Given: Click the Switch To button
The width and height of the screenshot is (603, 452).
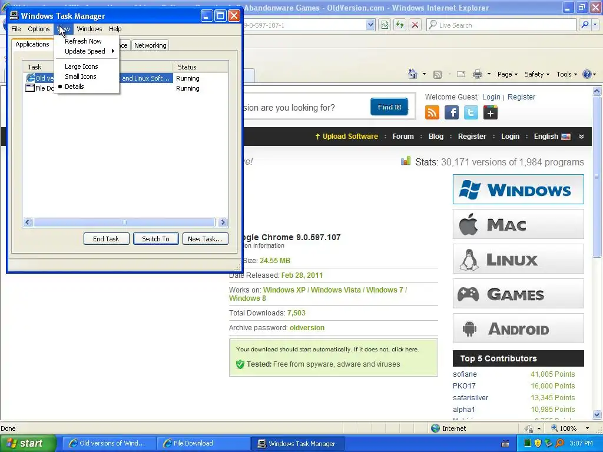Looking at the screenshot, I should (155, 239).
